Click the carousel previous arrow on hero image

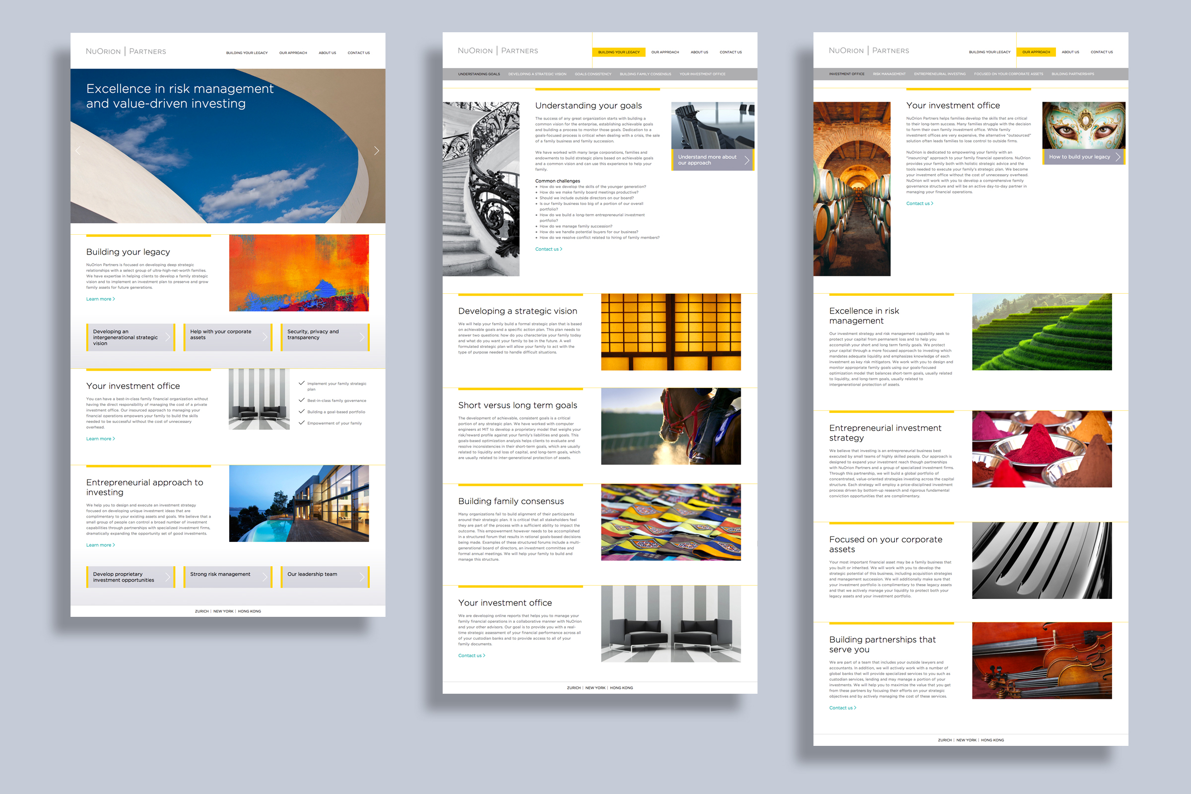coord(78,151)
